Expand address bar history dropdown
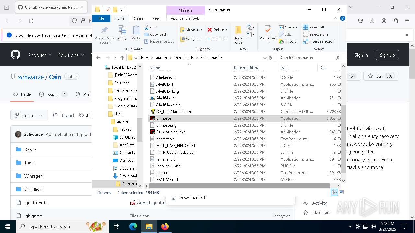This screenshot has width=415, height=233. click(x=265, y=58)
